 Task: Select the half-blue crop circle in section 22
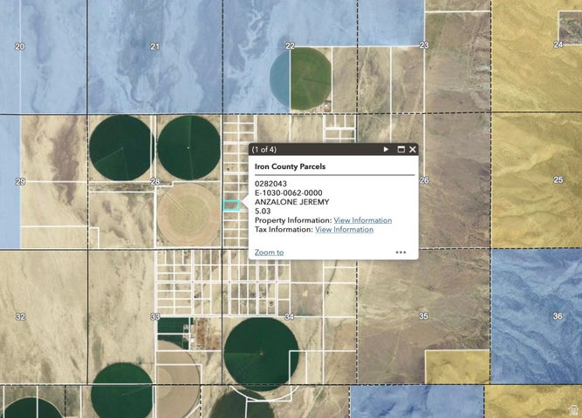[299, 79]
